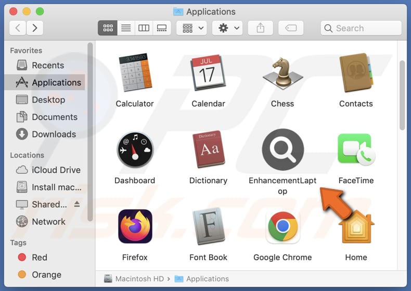
Task: Open iCloud Drive in the sidebar
Action: [x=45, y=170]
